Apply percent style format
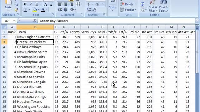Image resolution: width=200 pixels, height=112 pixels. [97, 4]
